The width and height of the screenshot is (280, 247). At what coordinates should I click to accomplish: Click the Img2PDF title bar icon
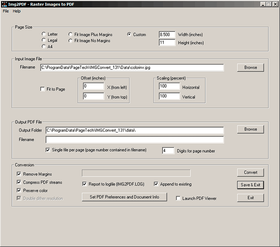point(4,4)
